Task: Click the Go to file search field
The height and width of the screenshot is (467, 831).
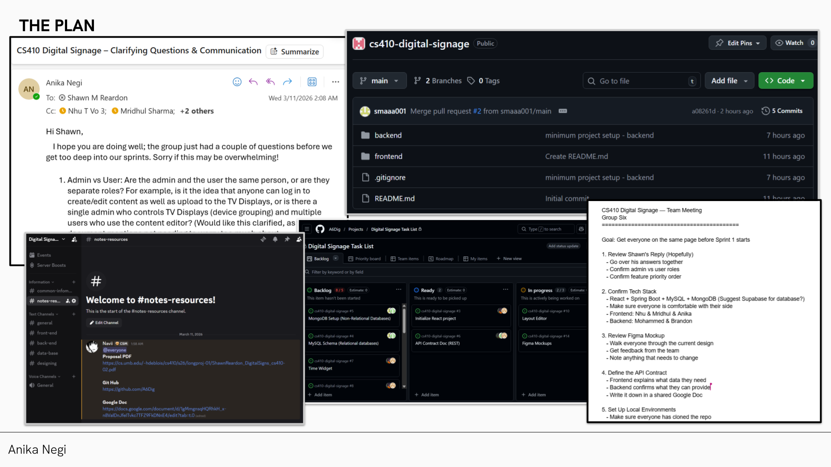Action: point(636,81)
